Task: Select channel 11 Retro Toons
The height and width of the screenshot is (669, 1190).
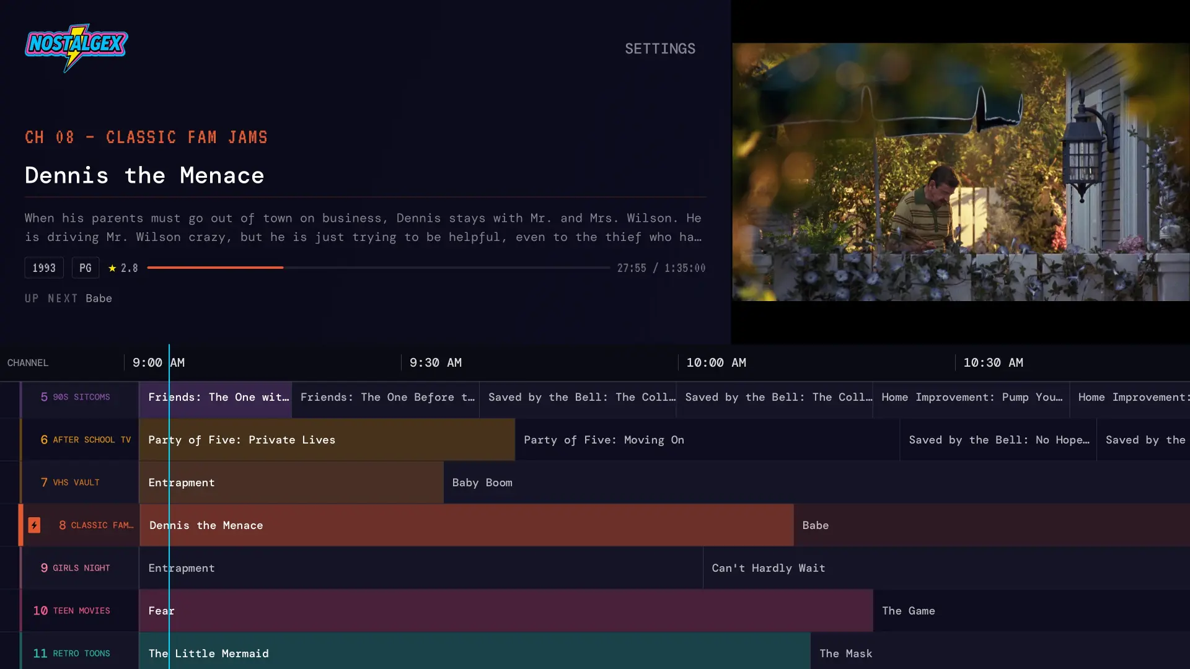Action: 79,652
